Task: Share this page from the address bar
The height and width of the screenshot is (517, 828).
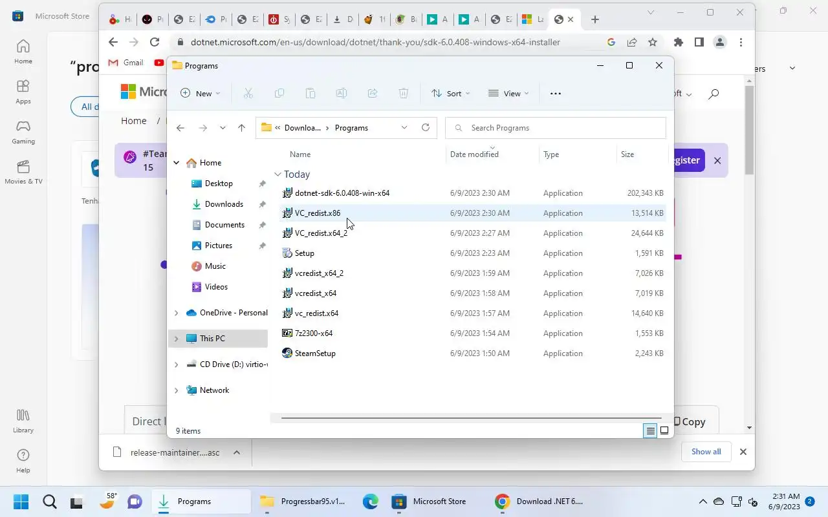Action: tap(632, 42)
